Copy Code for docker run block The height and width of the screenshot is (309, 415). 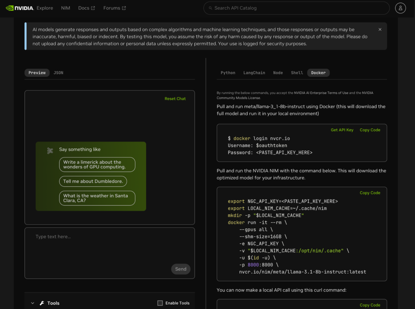click(x=370, y=193)
